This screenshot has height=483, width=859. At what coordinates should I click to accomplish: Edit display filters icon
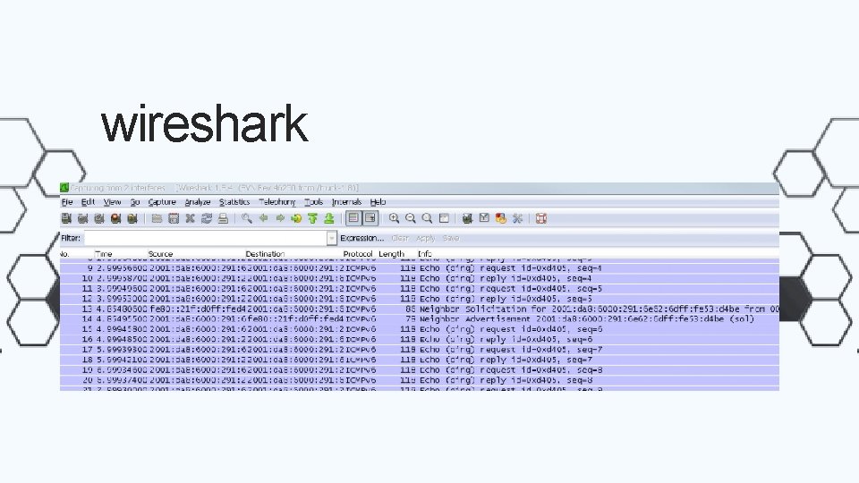(x=484, y=218)
